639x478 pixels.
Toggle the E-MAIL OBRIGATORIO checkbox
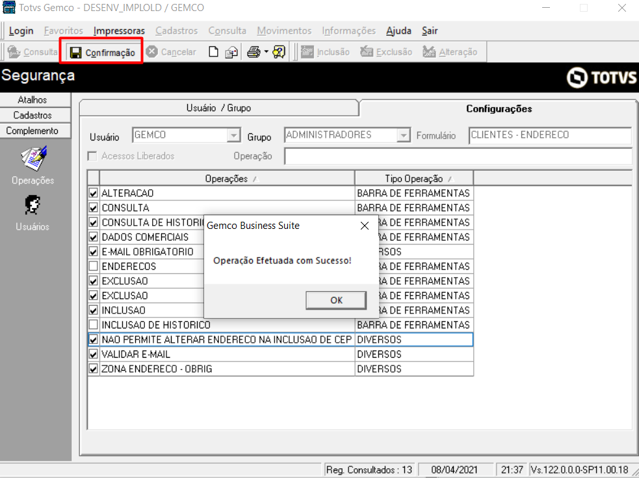point(94,252)
